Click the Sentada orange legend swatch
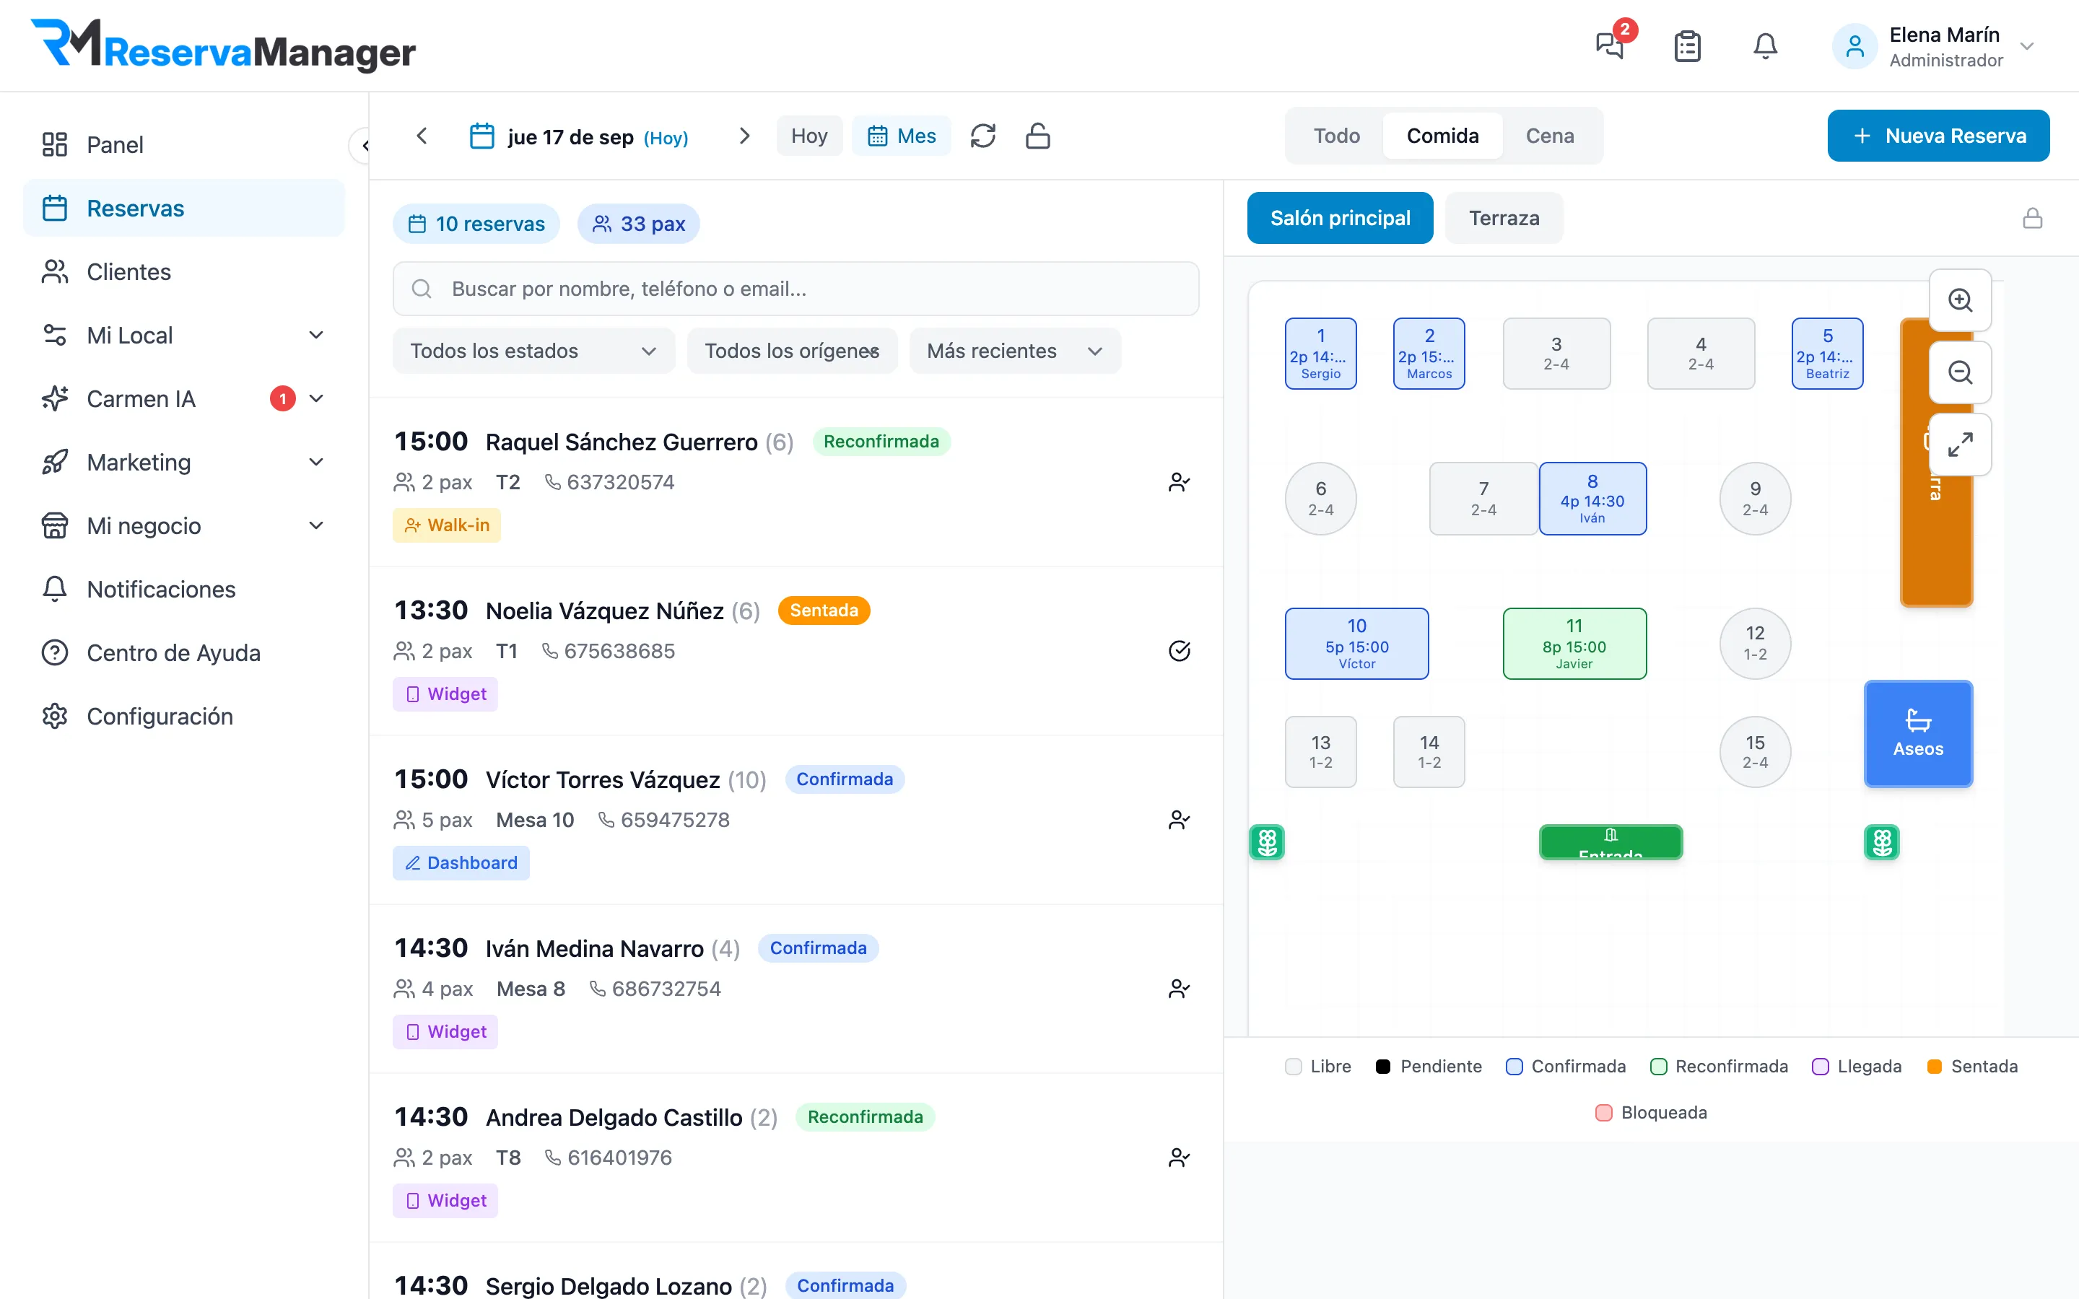This screenshot has height=1299, width=2079. point(1934,1066)
